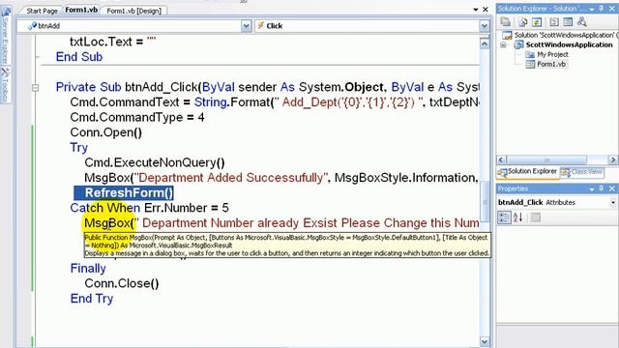619x348 pixels.
Task: Switch to the Solution Explorer bottom tab
Action: [x=528, y=172]
